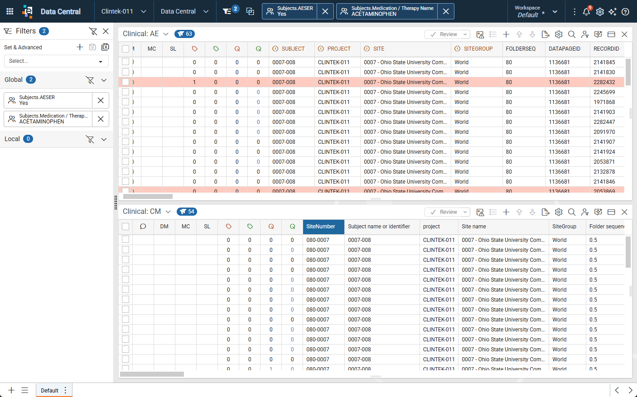Add a record in Clinical: AE toolbar
The image size is (637, 397).
[x=506, y=34]
